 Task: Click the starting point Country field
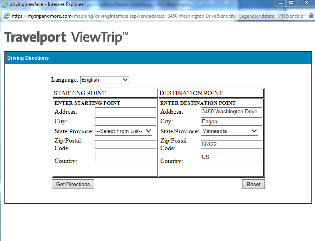point(125,157)
